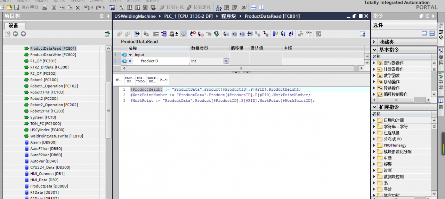Click the indent text icon in editor toolbar

(x=234, y=34)
